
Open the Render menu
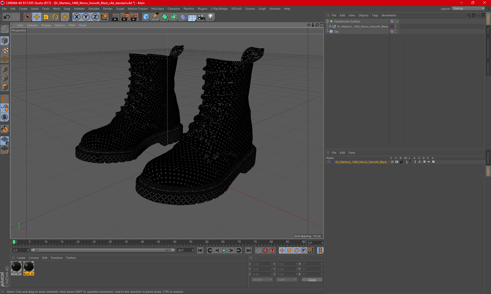click(108, 9)
